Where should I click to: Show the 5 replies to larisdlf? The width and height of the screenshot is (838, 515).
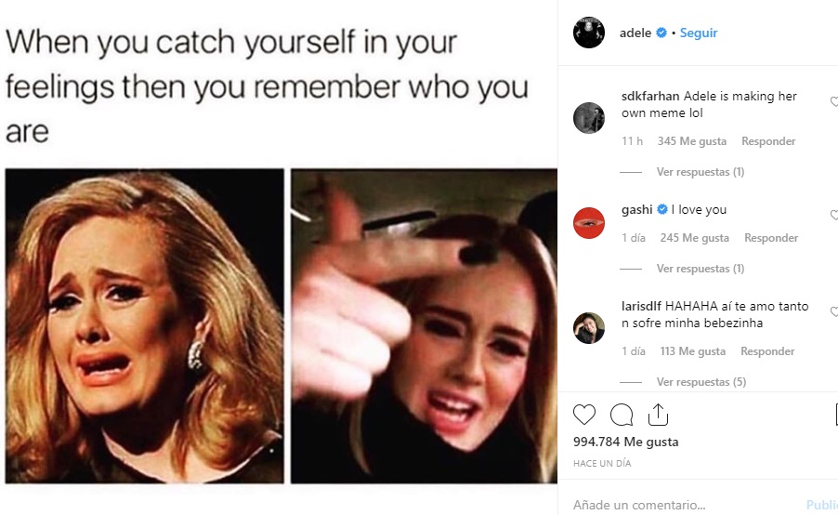(x=701, y=382)
